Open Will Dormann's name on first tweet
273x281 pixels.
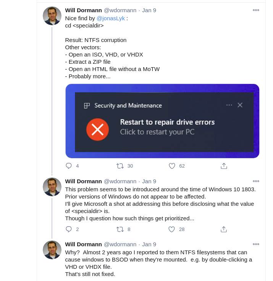click(x=83, y=10)
